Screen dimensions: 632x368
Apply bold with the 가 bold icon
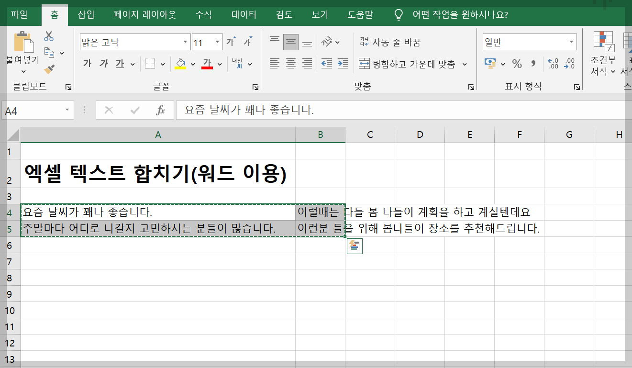(x=87, y=63)
